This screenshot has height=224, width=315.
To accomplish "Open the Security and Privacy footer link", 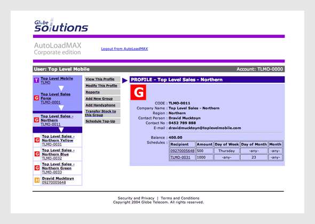I will pos(136,198).
